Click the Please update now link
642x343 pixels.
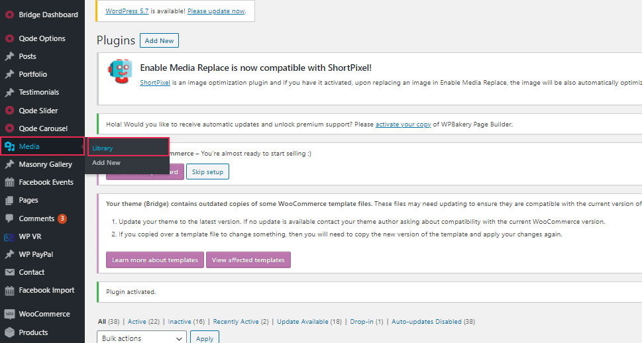click(x=216, y=11)
